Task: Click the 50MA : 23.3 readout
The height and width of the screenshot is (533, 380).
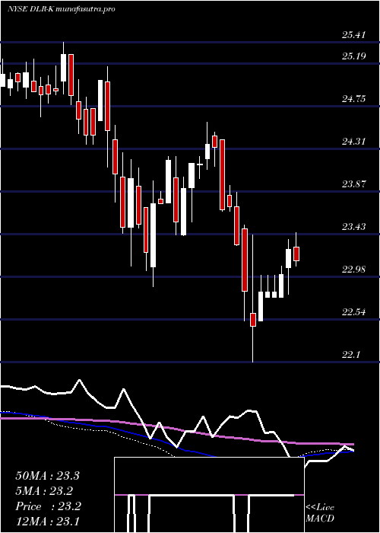Action: pyautogui.click(x=47, y=475)
